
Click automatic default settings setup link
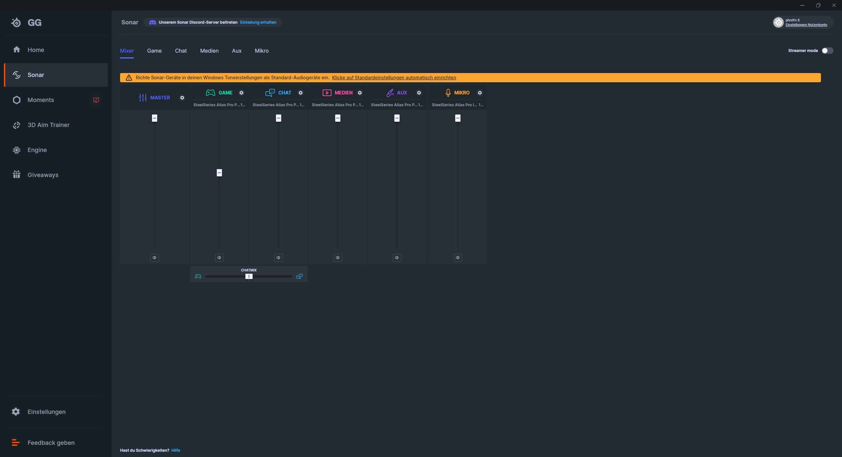click(x=394, y=78)
